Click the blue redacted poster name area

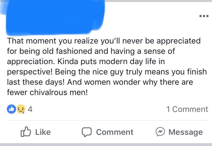tap(55, 17)
